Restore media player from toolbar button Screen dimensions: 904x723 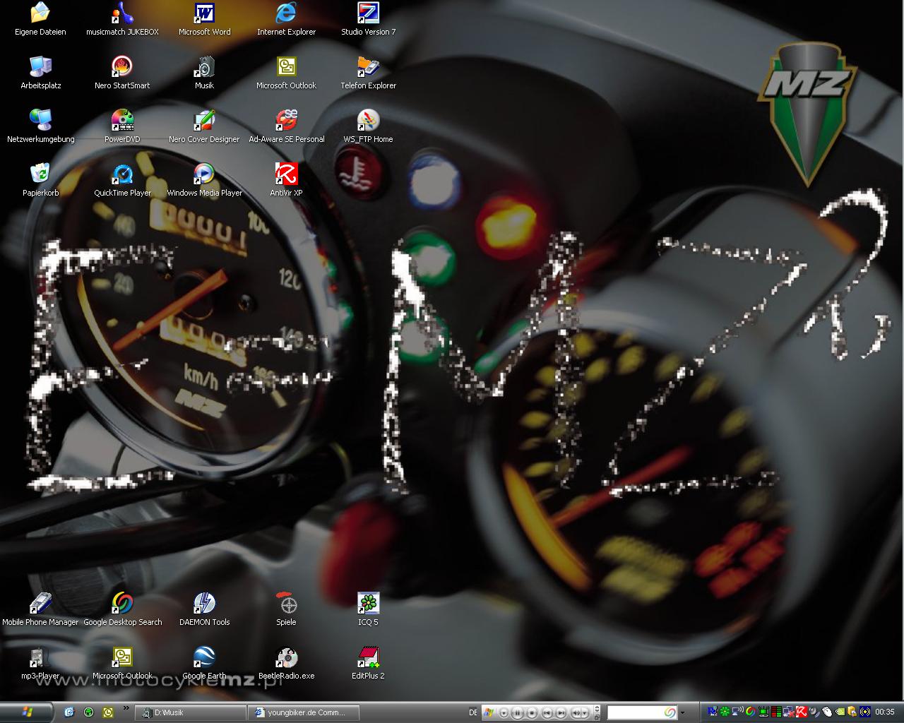coord(597,717)
